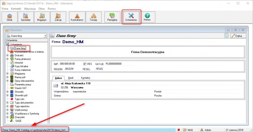Click the notepad icon beside Edytuj

226,36
